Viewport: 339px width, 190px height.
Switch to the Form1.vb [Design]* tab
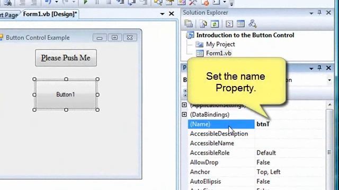[x=50, y=14]
